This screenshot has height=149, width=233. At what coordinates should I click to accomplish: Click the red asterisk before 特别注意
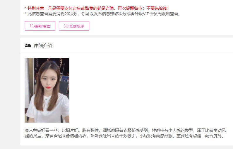pyautogui.click(x=26, y=8)
